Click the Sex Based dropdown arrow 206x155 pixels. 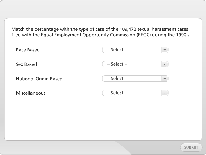pyautogui.click(x=165, y=64)
